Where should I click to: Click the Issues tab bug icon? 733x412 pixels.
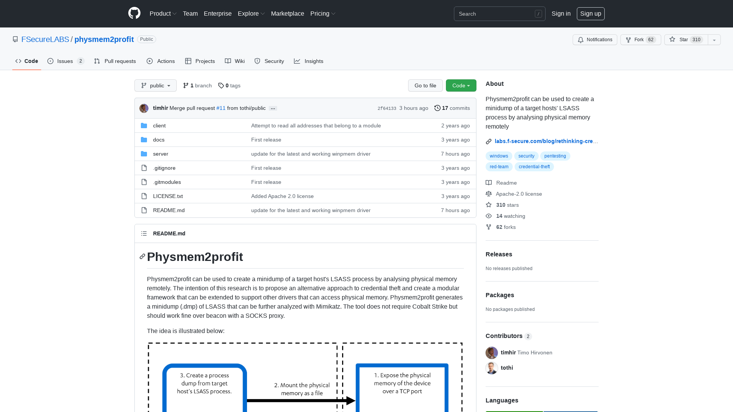click(50, 61)
